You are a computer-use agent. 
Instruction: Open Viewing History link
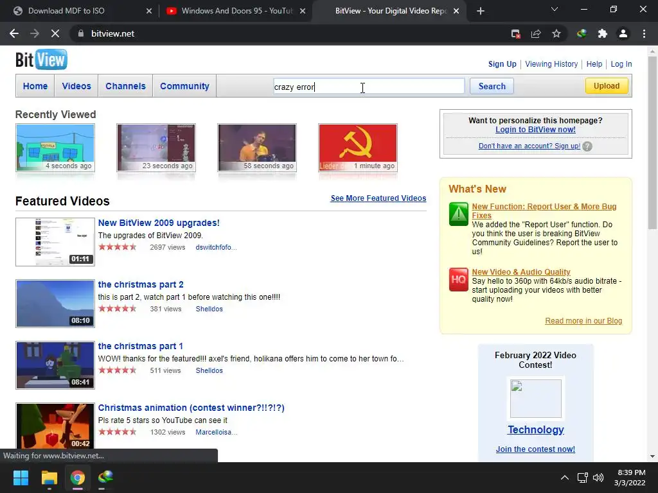(551, 64)
